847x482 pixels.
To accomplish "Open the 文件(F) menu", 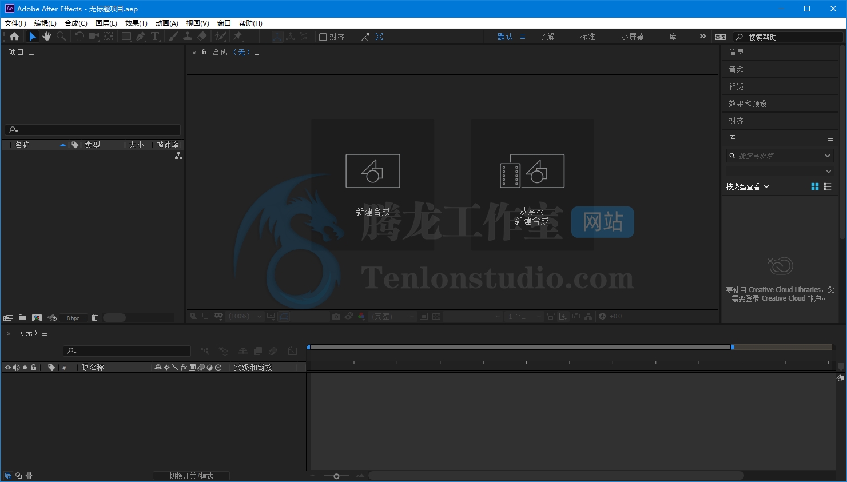I will tap(15, 23).
